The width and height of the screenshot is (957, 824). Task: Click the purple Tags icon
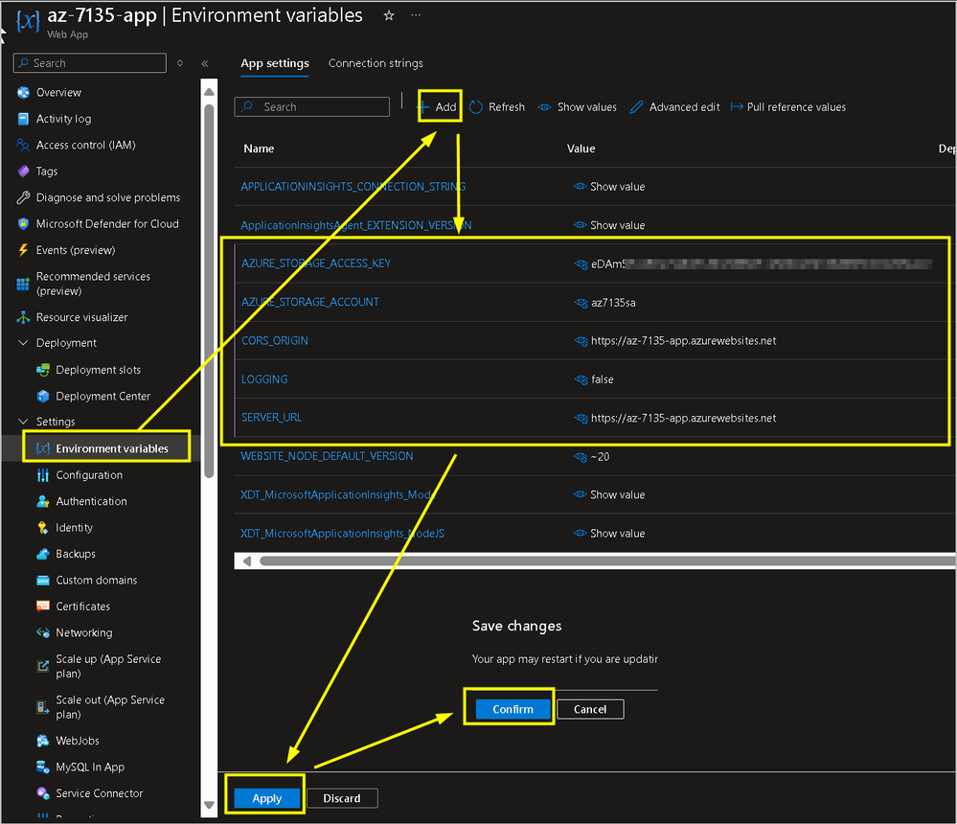click(x=23, y=172)
